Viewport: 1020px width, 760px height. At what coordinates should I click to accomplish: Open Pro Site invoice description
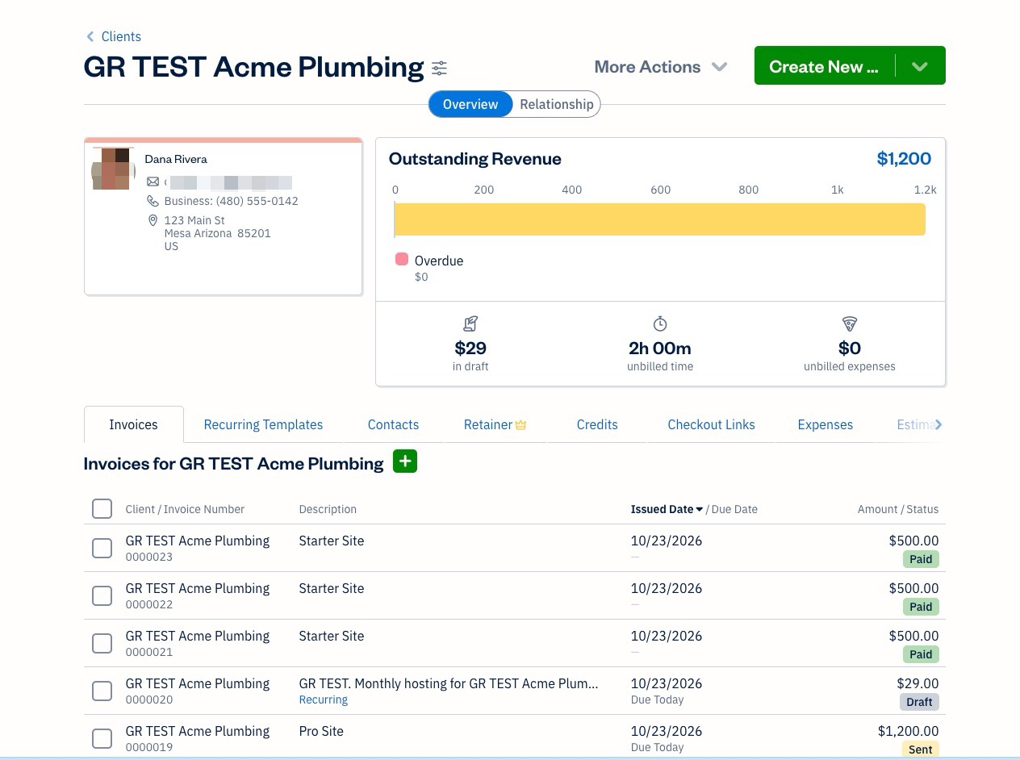point(321,731)
